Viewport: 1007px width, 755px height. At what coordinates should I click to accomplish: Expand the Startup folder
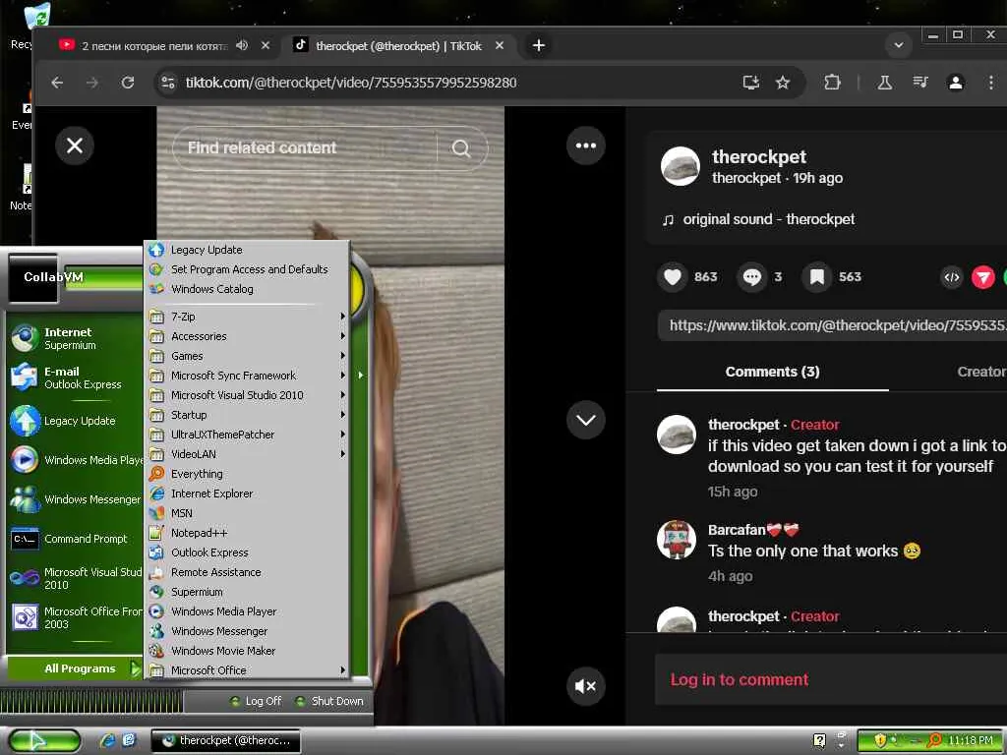248,415
